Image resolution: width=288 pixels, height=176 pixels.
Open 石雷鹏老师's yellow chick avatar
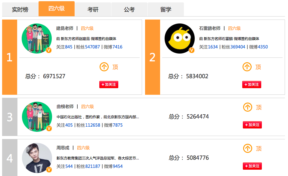pos(179,39)
